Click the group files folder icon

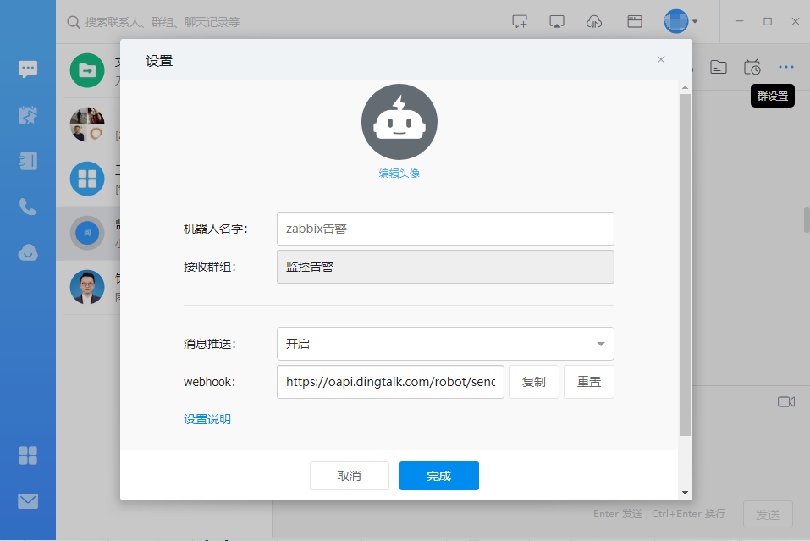[718, 67]
